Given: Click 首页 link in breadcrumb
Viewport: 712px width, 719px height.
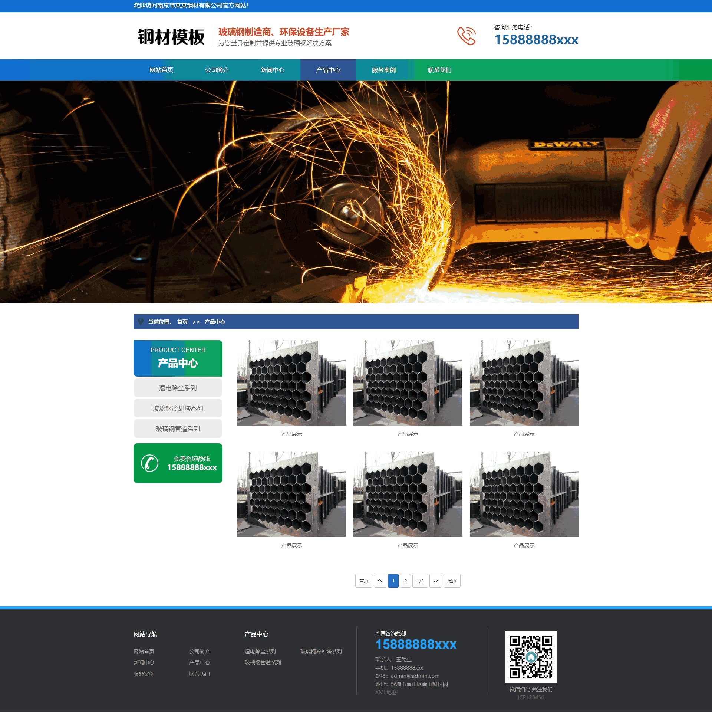Looking at the screenshot, I should (182, 322).
